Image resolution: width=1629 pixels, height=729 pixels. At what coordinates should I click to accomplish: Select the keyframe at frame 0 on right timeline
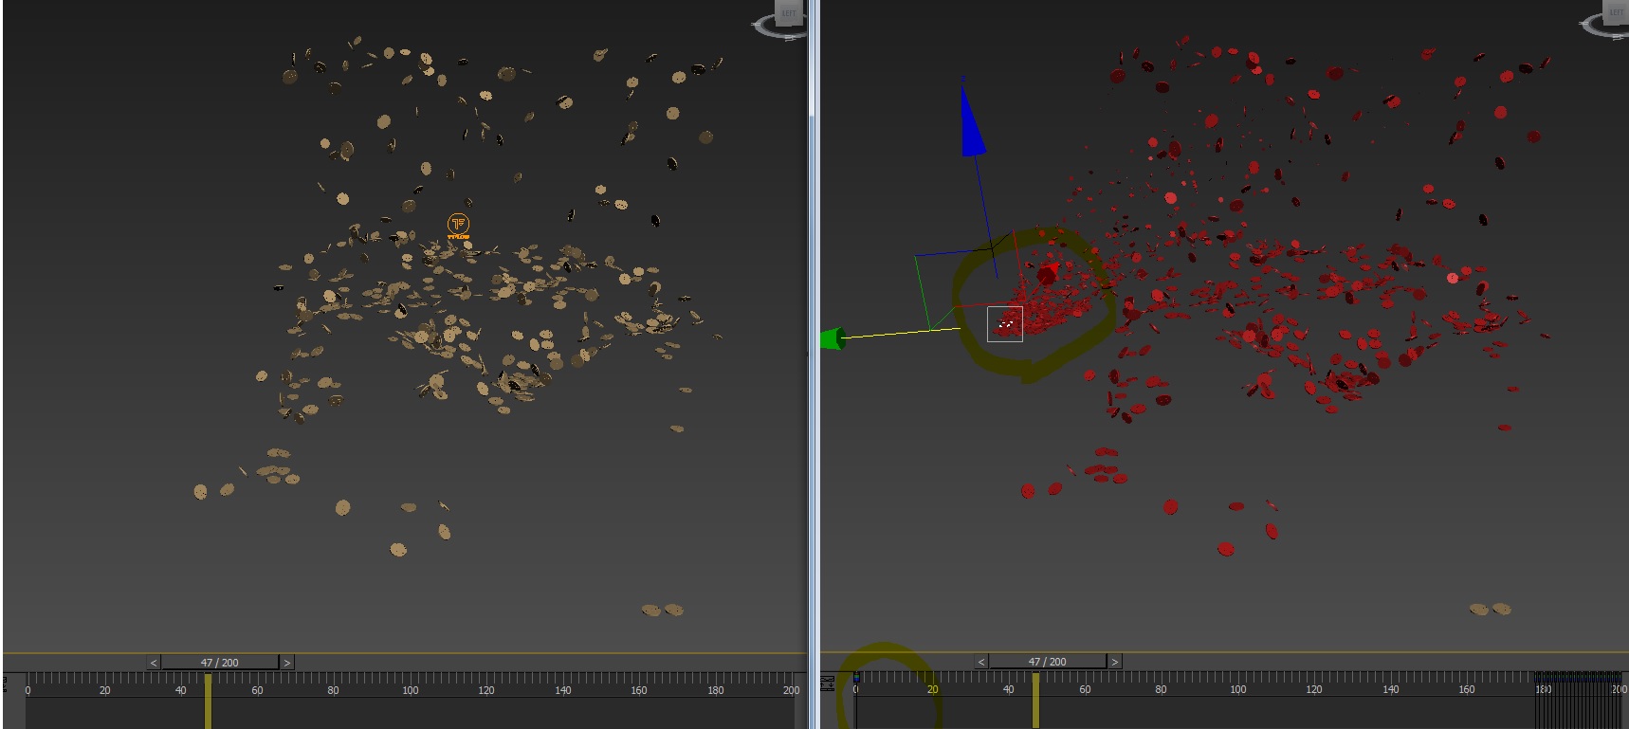tap(856, 677)
